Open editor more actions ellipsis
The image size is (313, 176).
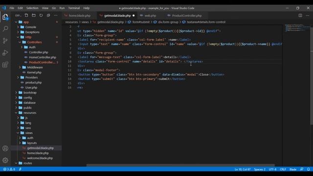tap(308, 15)
